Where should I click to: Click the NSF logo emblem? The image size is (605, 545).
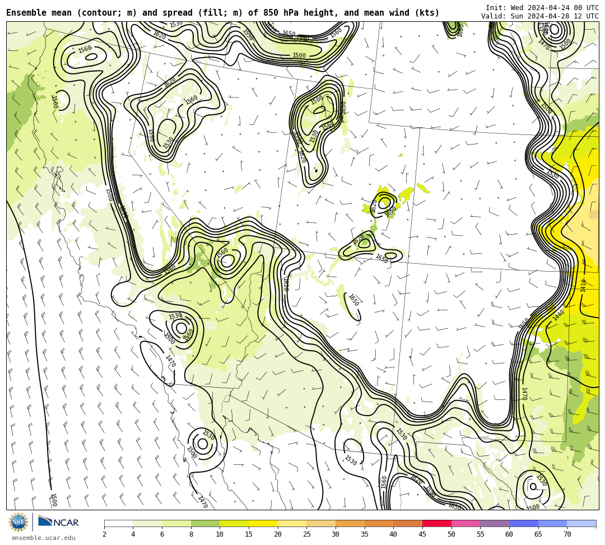(18, 522)
